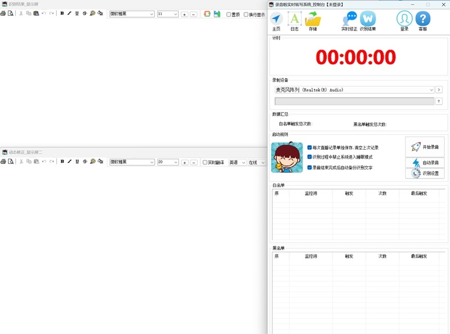Screen dimensions: 450x334
Task: Open the recording device dropdown
Action: [431, 90]
